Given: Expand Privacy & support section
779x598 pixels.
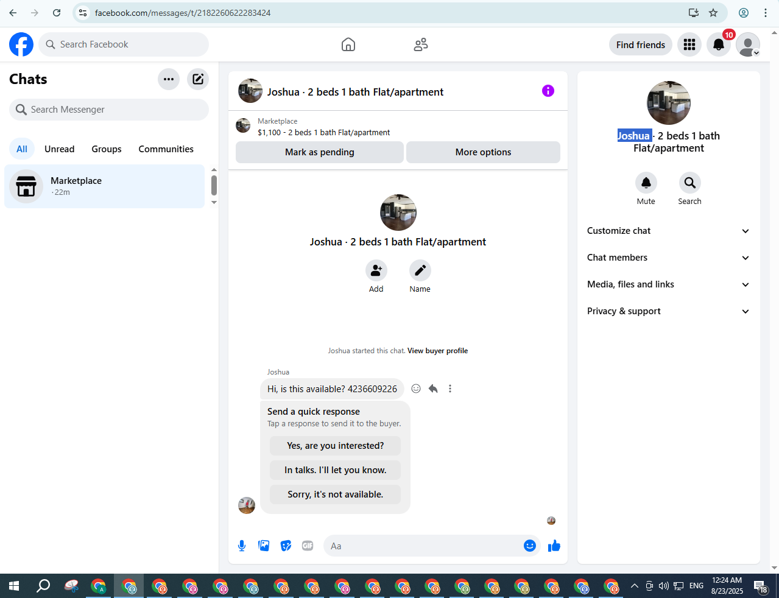Looking at the screenshot, I should point(669,311).
